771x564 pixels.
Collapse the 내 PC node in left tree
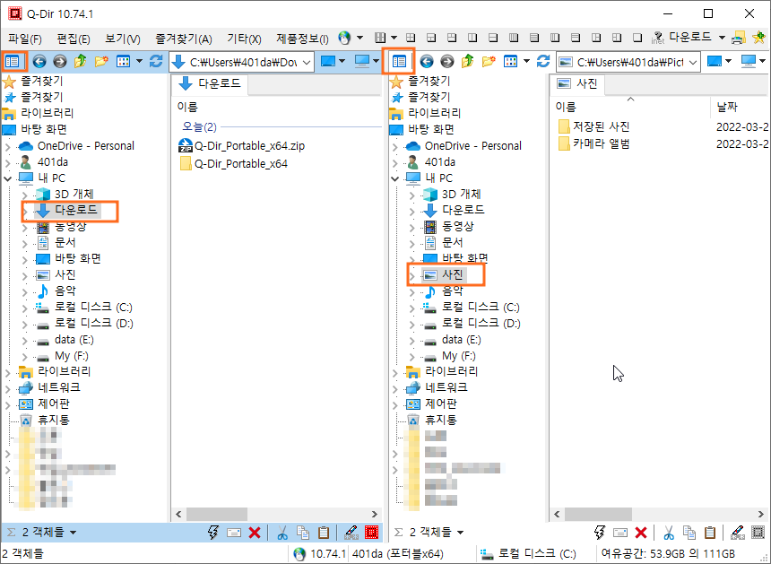click(8, 178)
